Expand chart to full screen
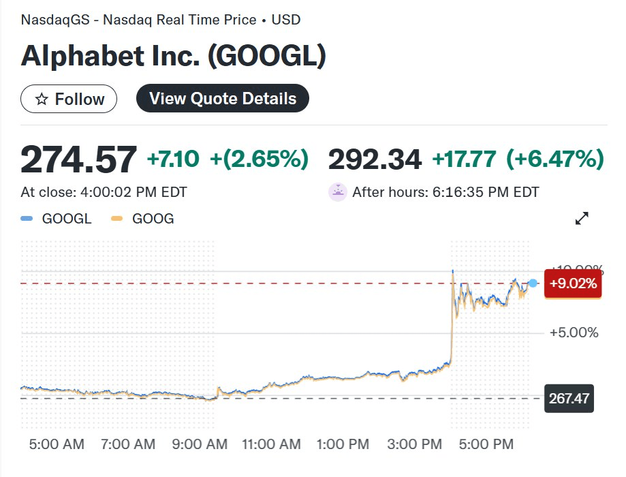 (x=582, y=219)
